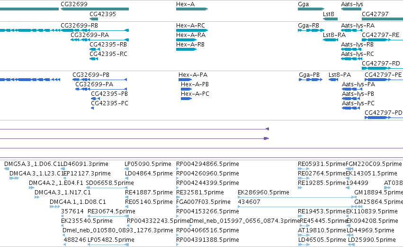
Task: Click protein label Lst8-PA
Action: coord(340,75)
